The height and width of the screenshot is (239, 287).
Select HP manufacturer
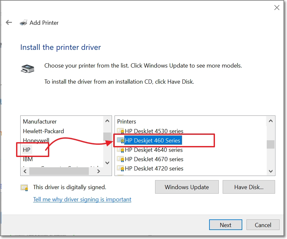(x=27, y=150)
